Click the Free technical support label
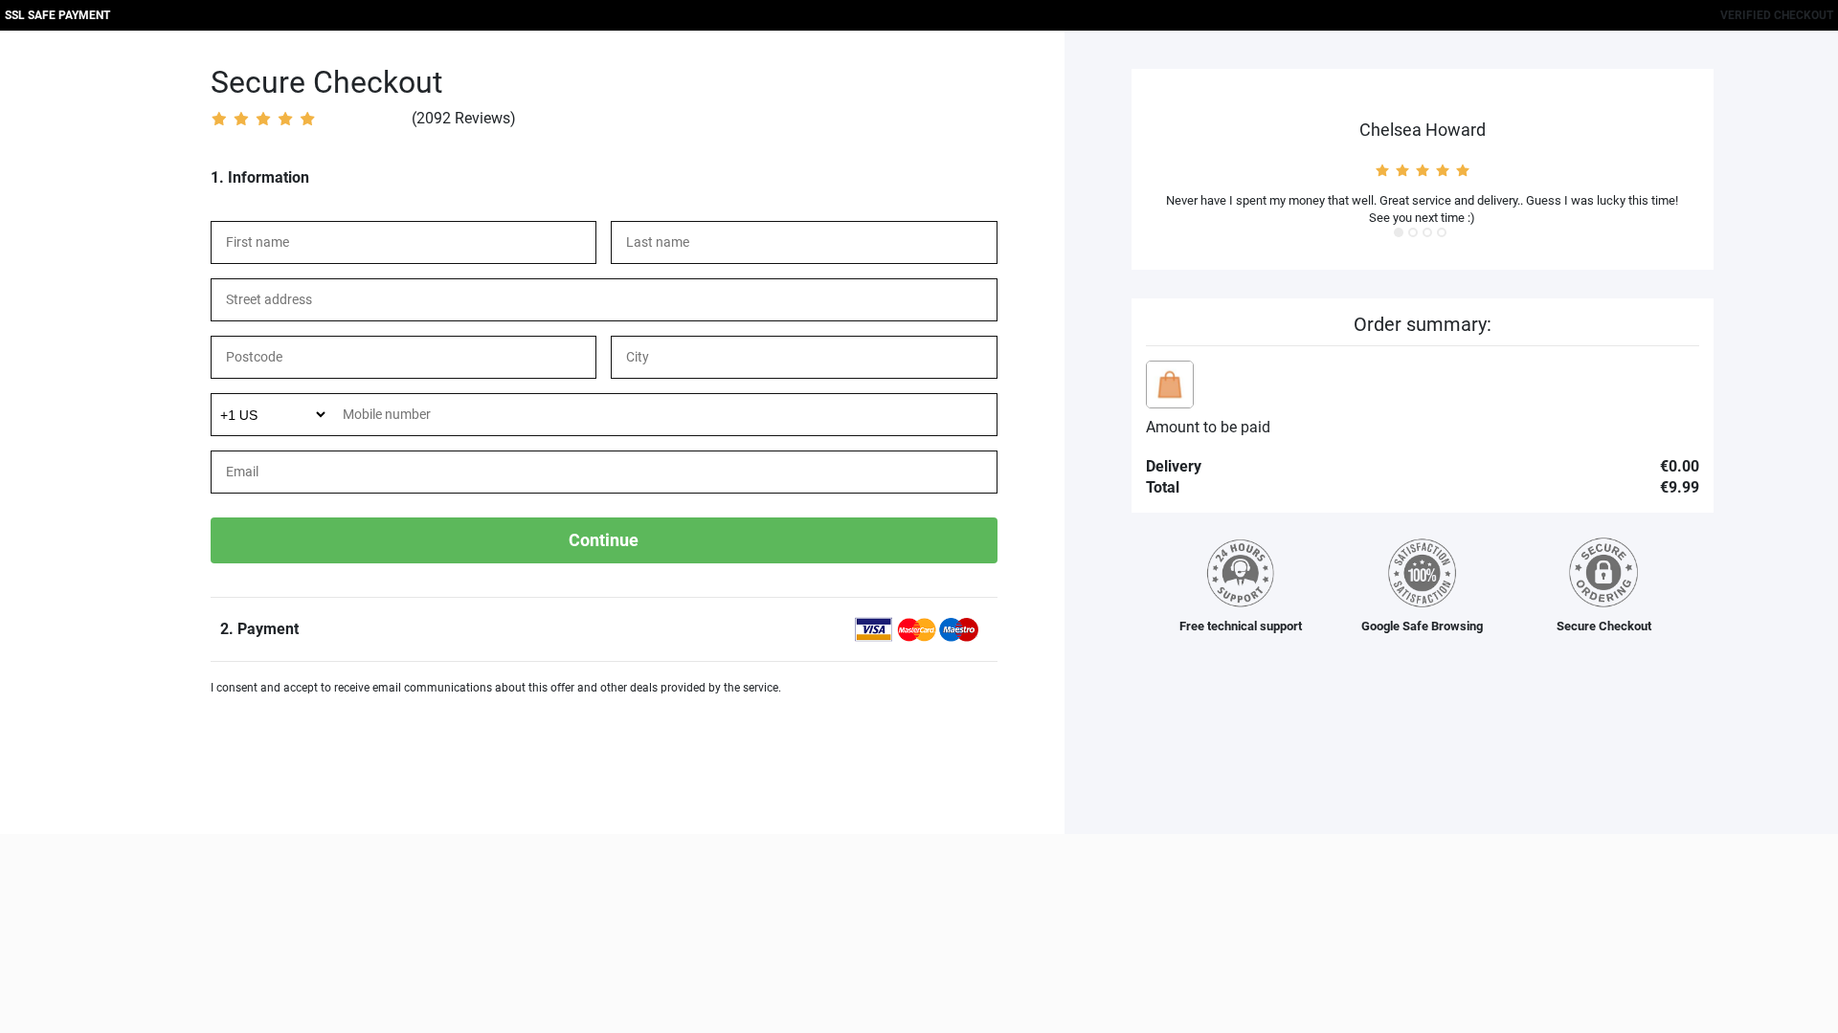 click(x=1241, y=626)
